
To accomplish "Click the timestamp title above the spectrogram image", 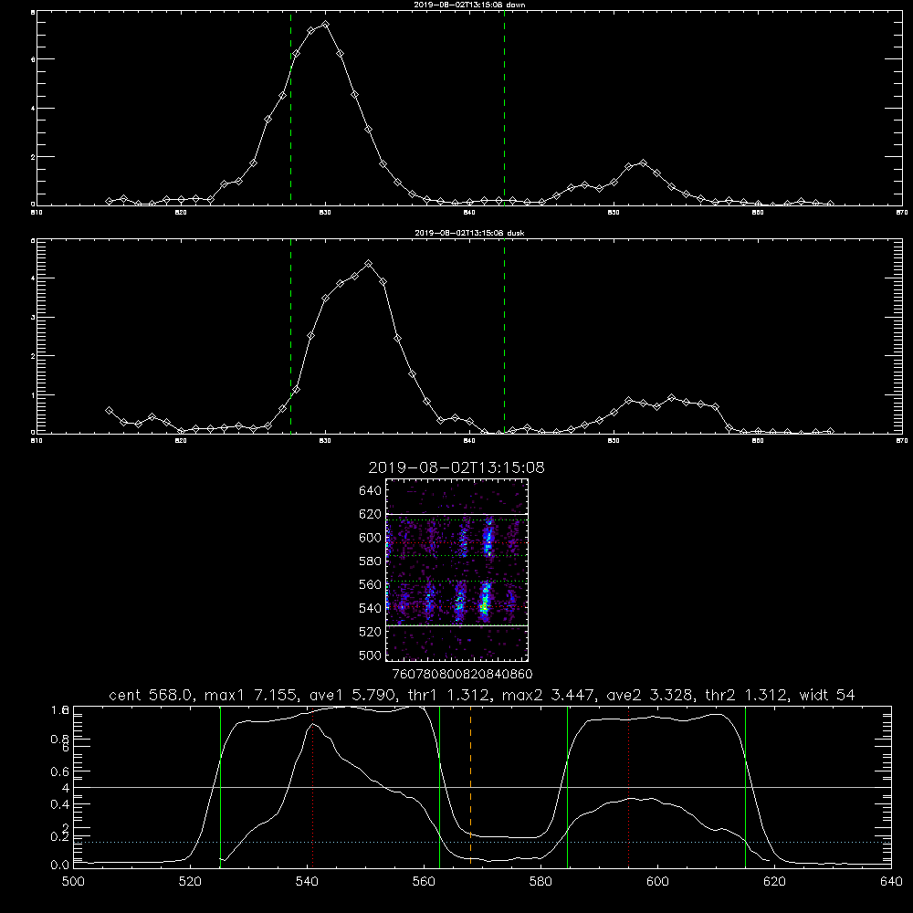I will pos(456,467).
